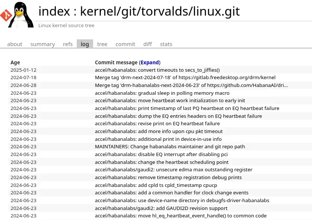The height and width of the screenshot is (220, 312).
Task: Open 'unsecure edma max outstanding register' commit
Action: pos(173,169)
